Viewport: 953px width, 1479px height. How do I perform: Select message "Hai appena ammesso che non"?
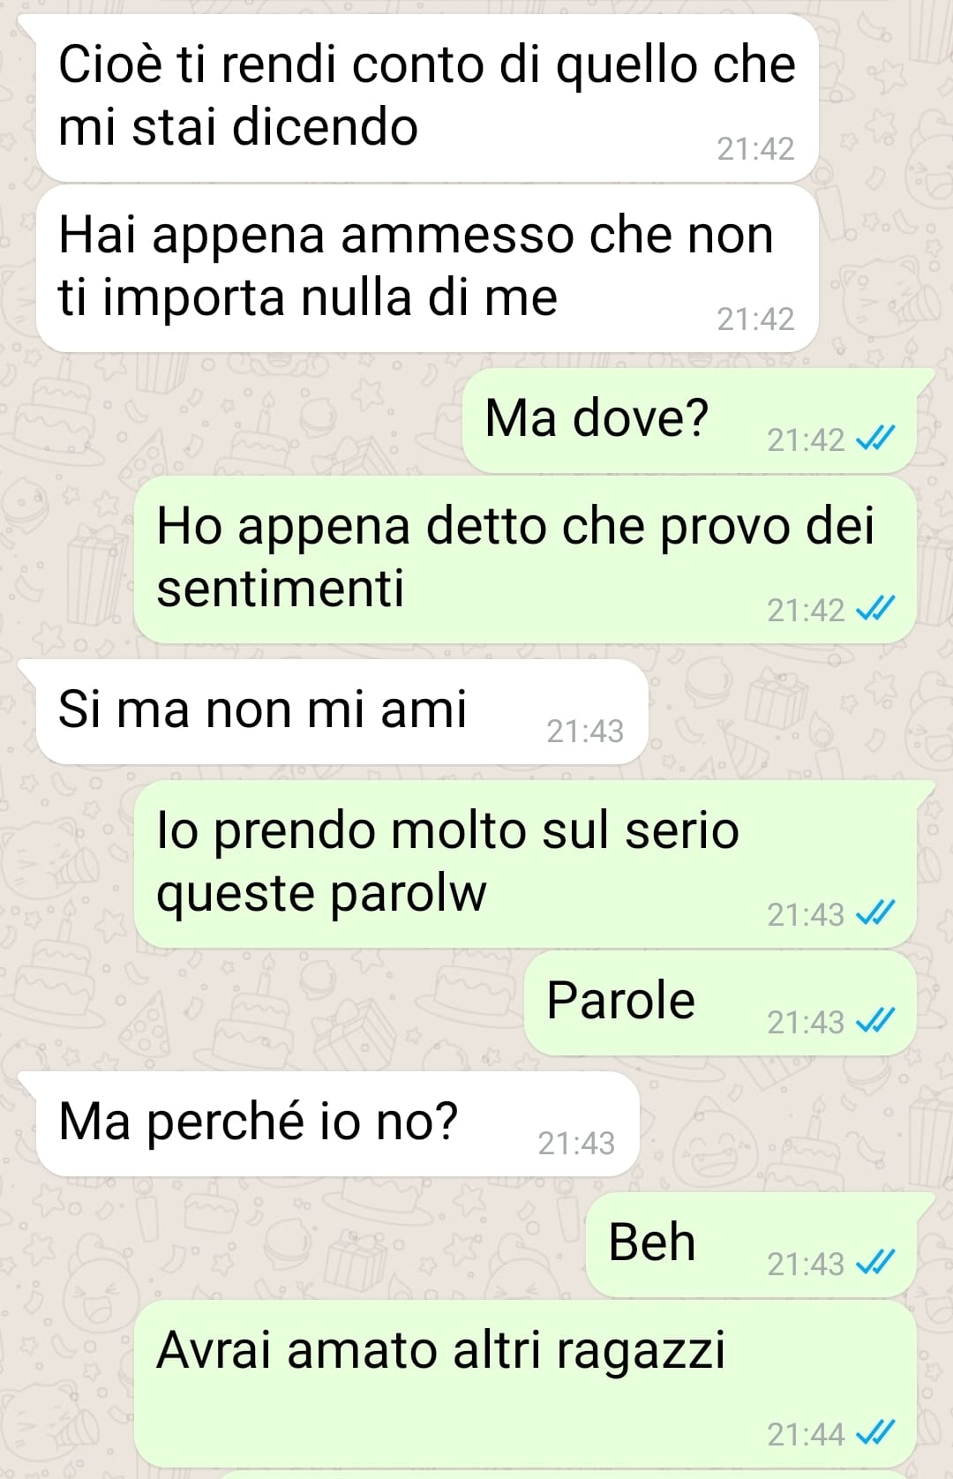427,268
